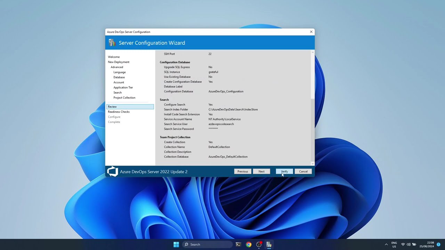
Task: Click the Verify button
Action: pyautogui.click(x=284, y=172)
